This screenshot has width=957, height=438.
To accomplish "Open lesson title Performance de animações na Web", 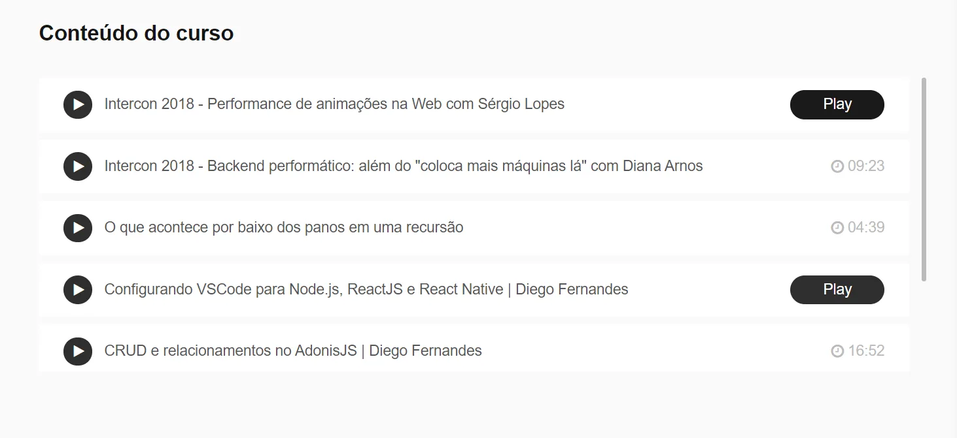I will pyautogui.click(x=334, y=104).
